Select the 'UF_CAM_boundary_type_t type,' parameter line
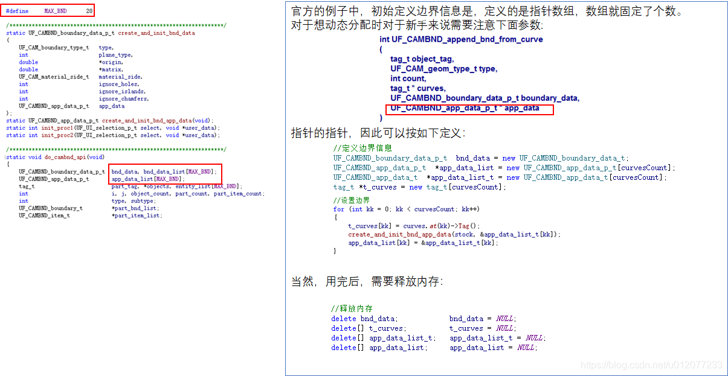Screen dimensions: 728x376 tap(66, 48)
